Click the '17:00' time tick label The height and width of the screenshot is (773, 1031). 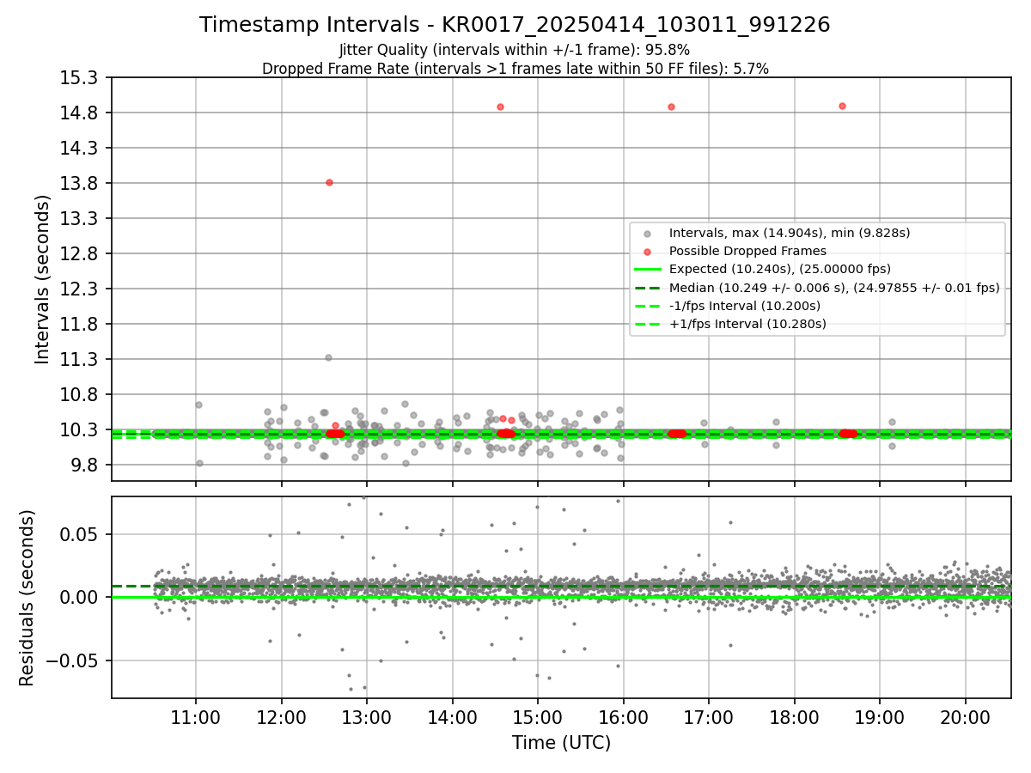point(709,717)
